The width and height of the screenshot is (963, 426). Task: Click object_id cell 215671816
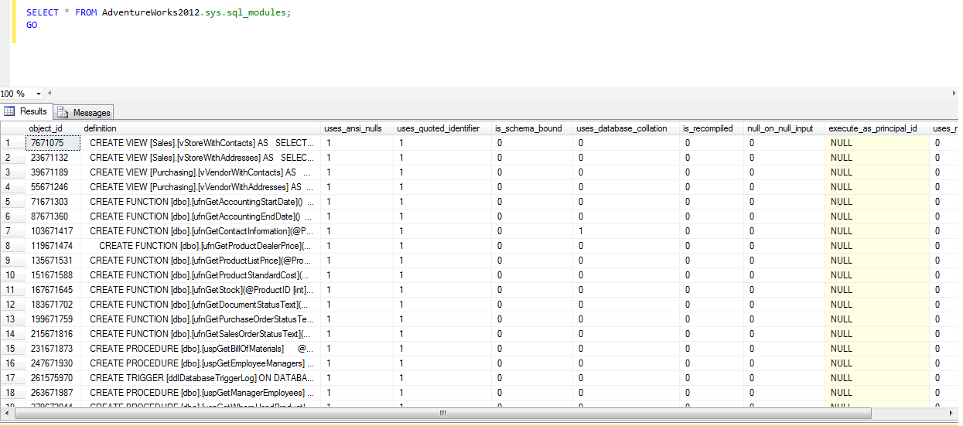[52, 334]
